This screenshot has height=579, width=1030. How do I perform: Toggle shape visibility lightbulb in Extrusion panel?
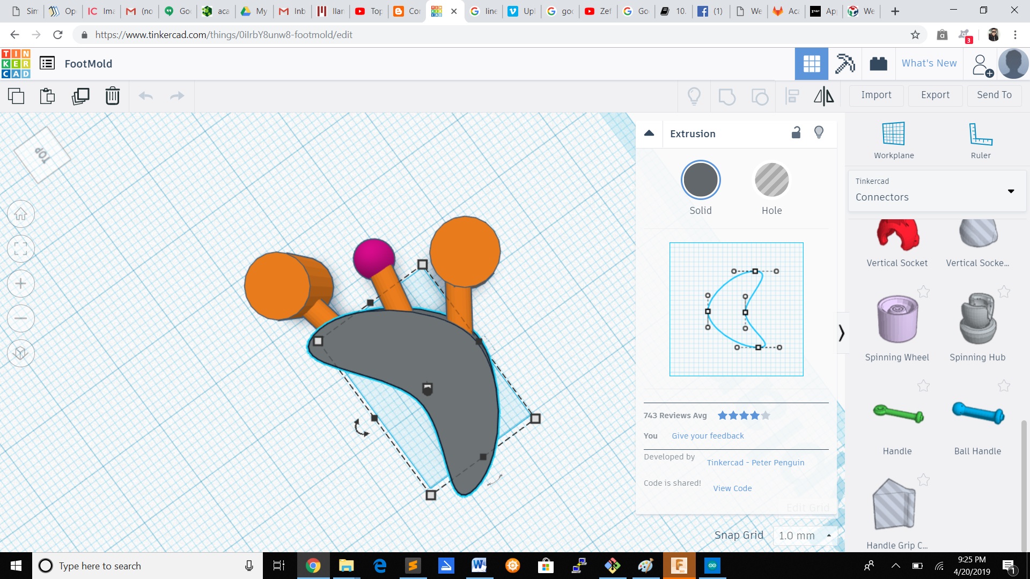(819, 132)
